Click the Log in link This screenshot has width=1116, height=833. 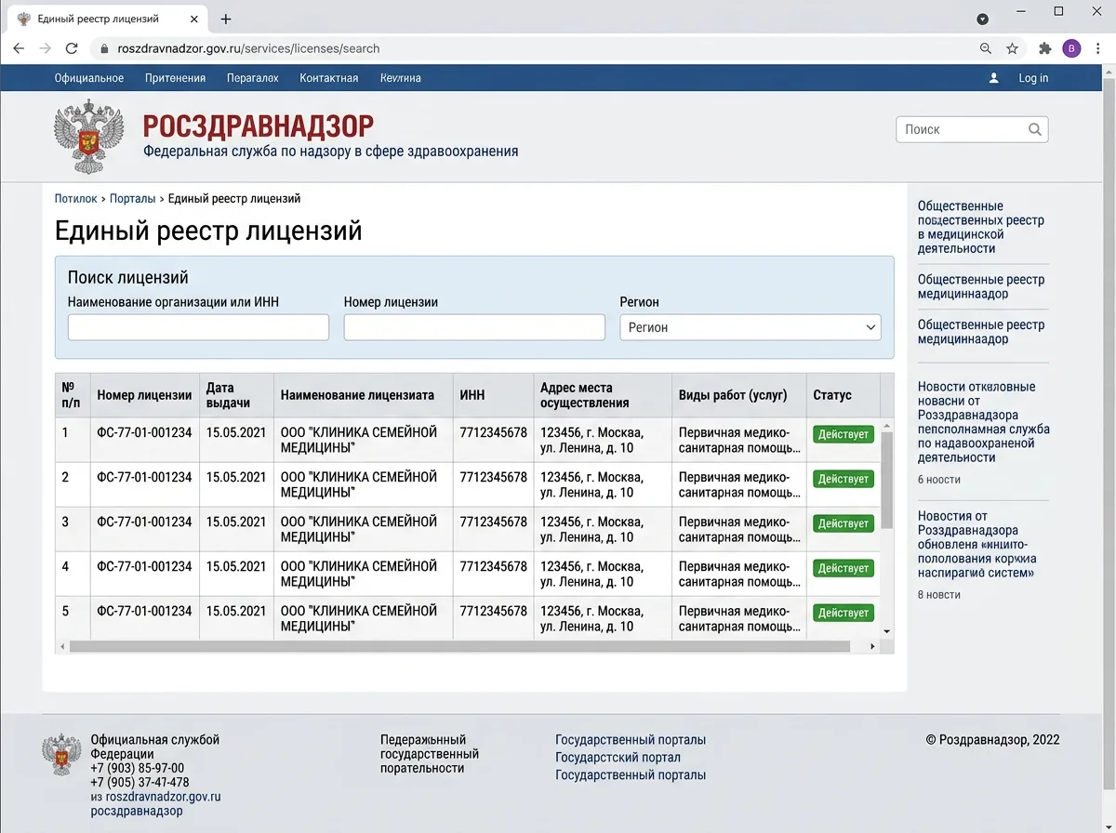(1033, 78)
